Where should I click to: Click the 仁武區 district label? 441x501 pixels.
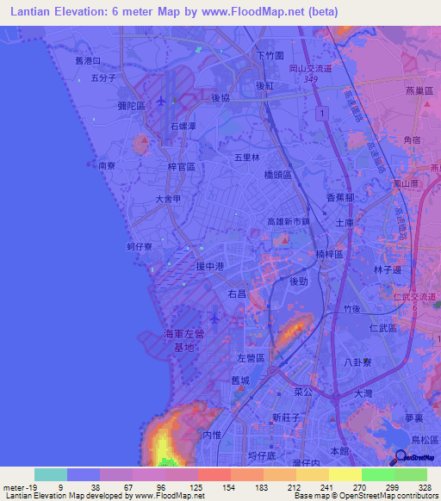(x=383, y=328)
